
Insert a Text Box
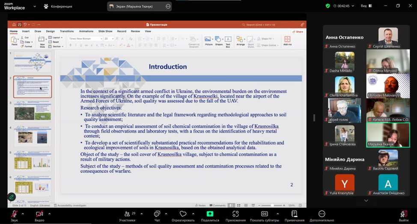228,42
